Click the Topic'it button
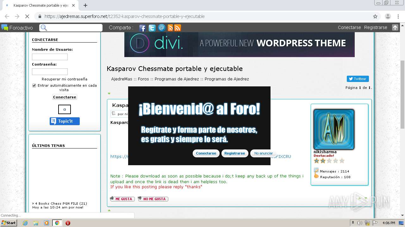 [65, 121]
